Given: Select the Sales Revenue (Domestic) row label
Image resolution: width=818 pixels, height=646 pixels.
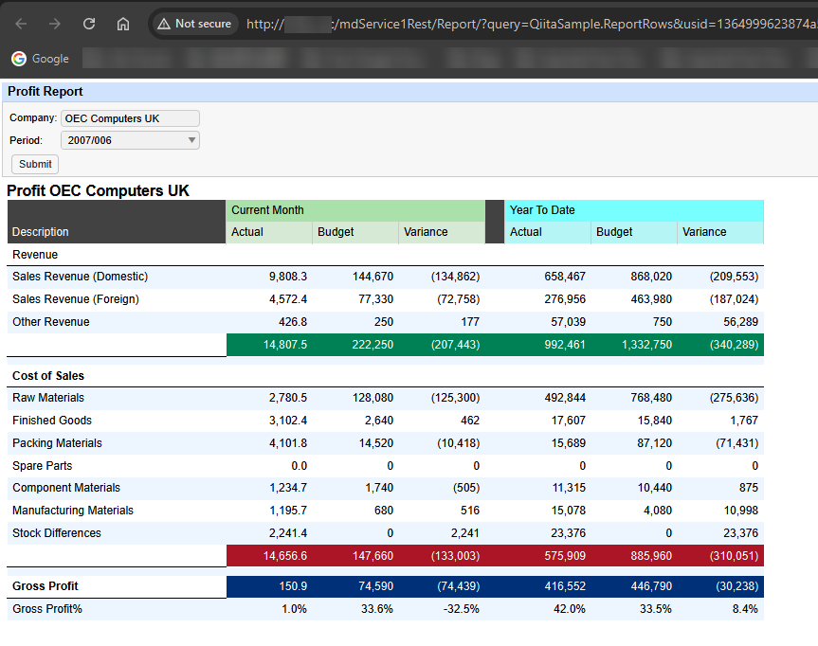Looking at the screenshot, I should click(x=80, y=277).
